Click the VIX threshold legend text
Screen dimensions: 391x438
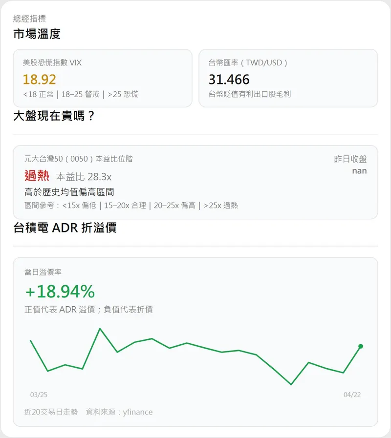(x=81, y=94)
